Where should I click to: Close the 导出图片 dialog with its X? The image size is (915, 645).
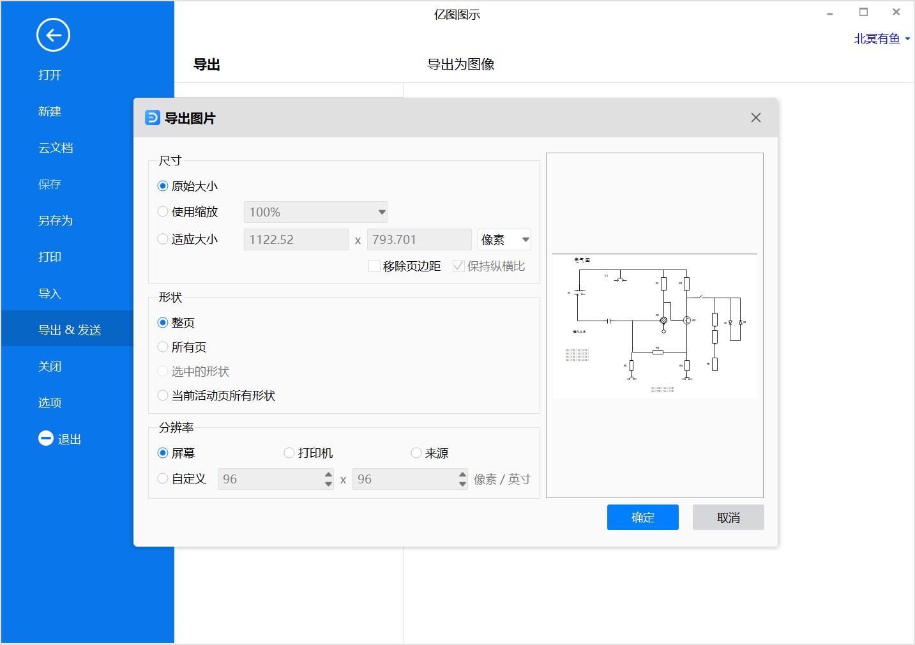(756, 118)
